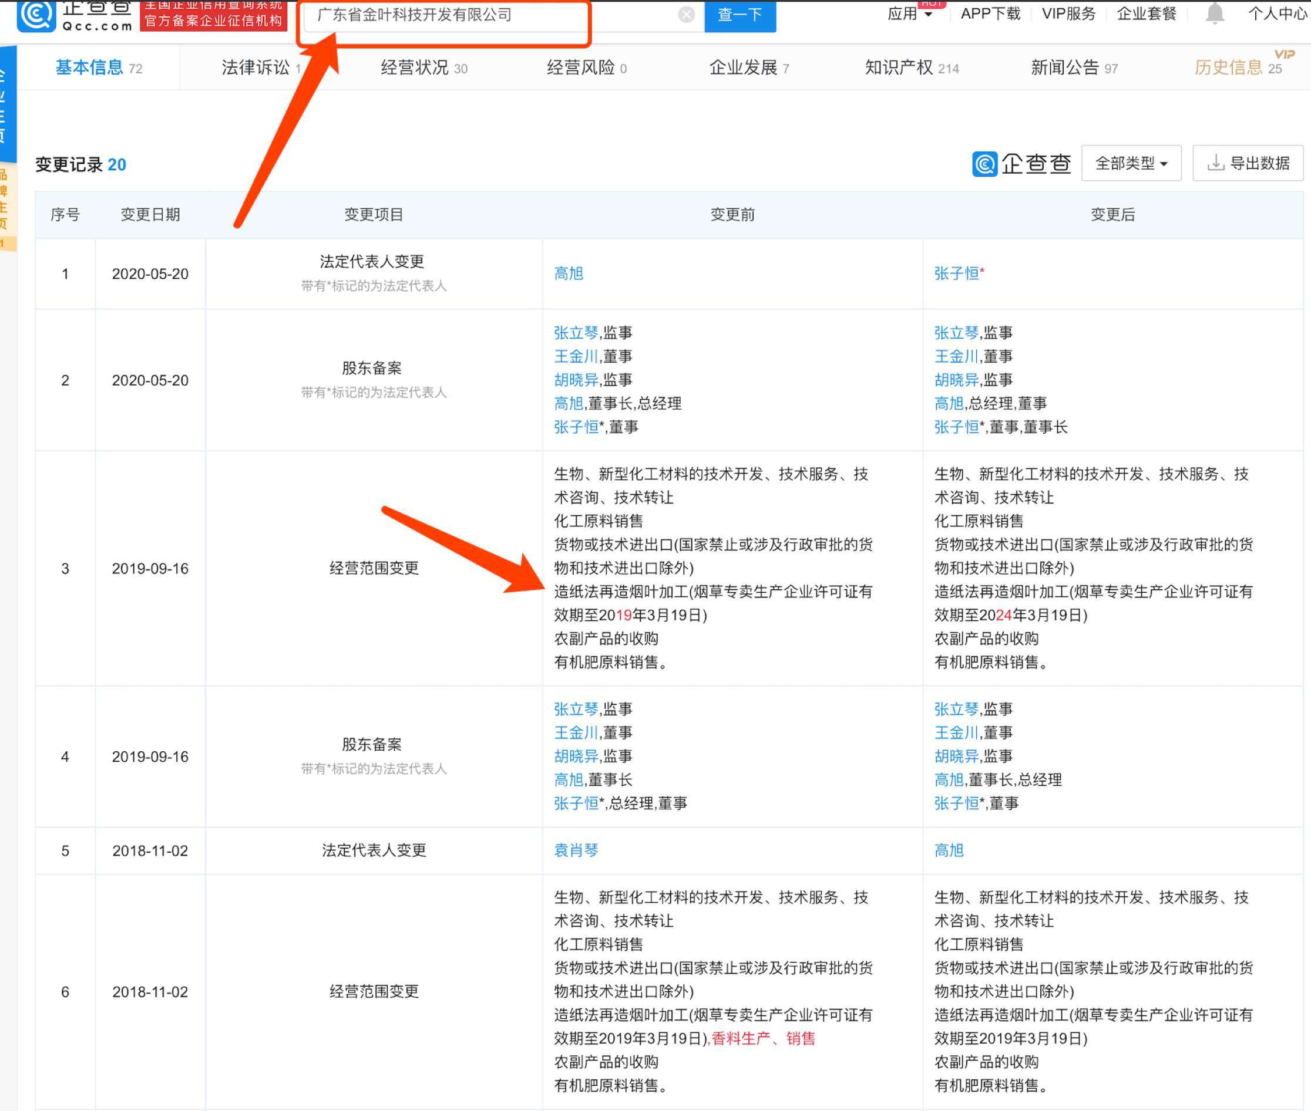Click the 变更日期 column header
Viewport: 1311px width, 1111px height.
[150, 215]
